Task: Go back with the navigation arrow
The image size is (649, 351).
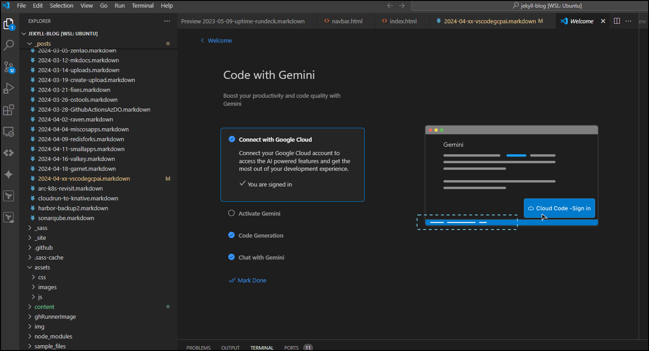Action: click(x=390, y=6)
